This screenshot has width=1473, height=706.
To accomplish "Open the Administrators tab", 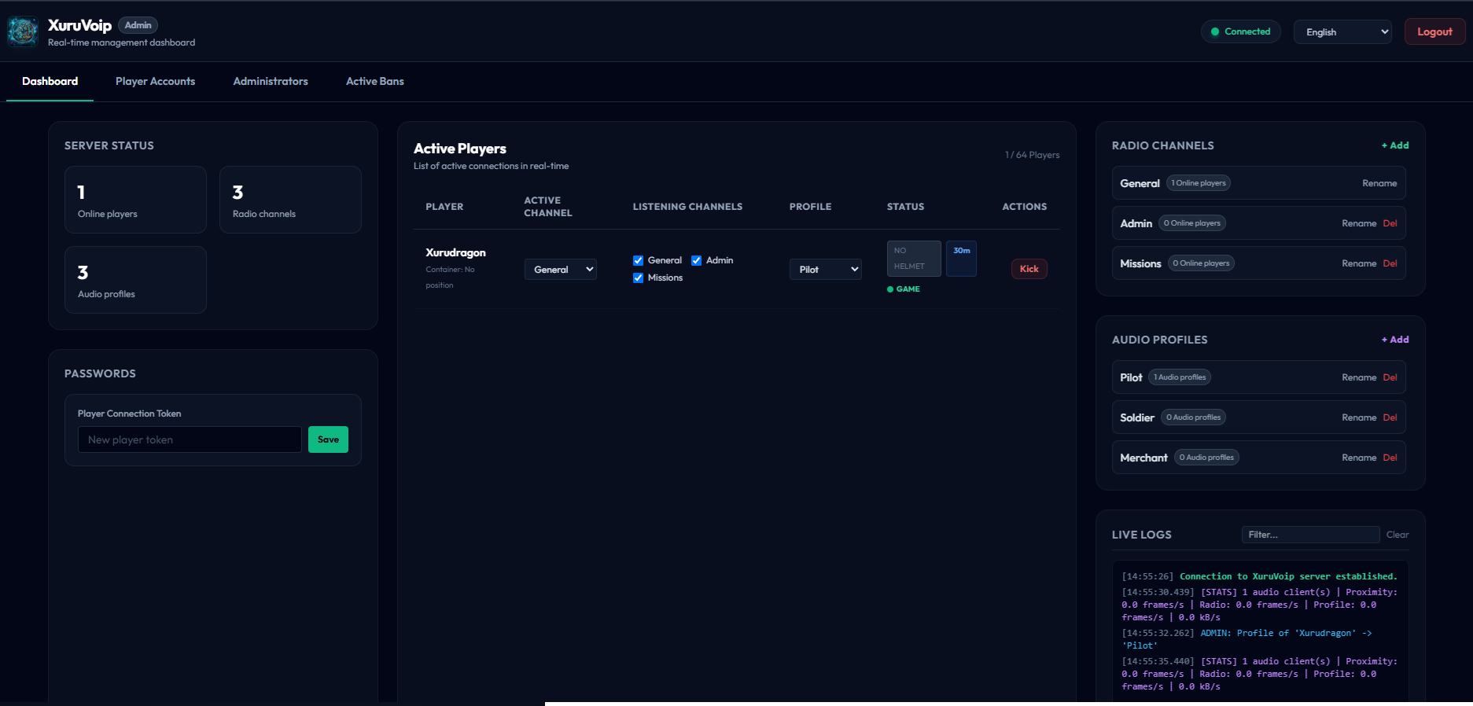I will pyautogui.click(x=271, y=82).
